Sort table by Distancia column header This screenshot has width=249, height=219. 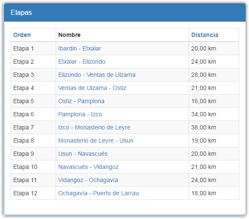pos(205,35)
